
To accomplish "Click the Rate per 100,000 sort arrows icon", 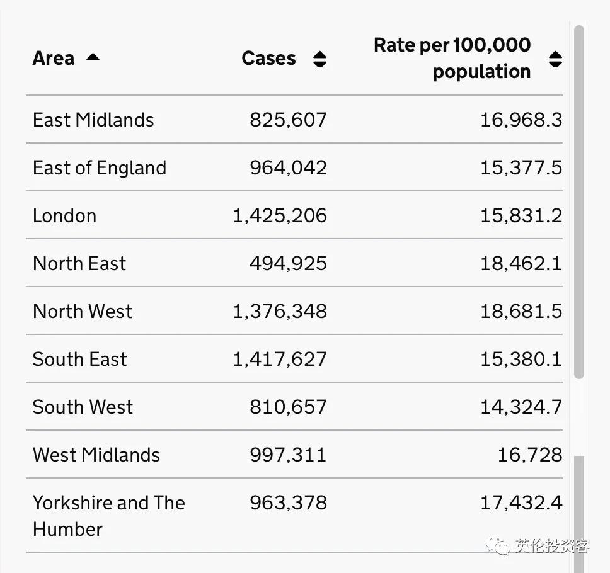I will click(555, 59).
